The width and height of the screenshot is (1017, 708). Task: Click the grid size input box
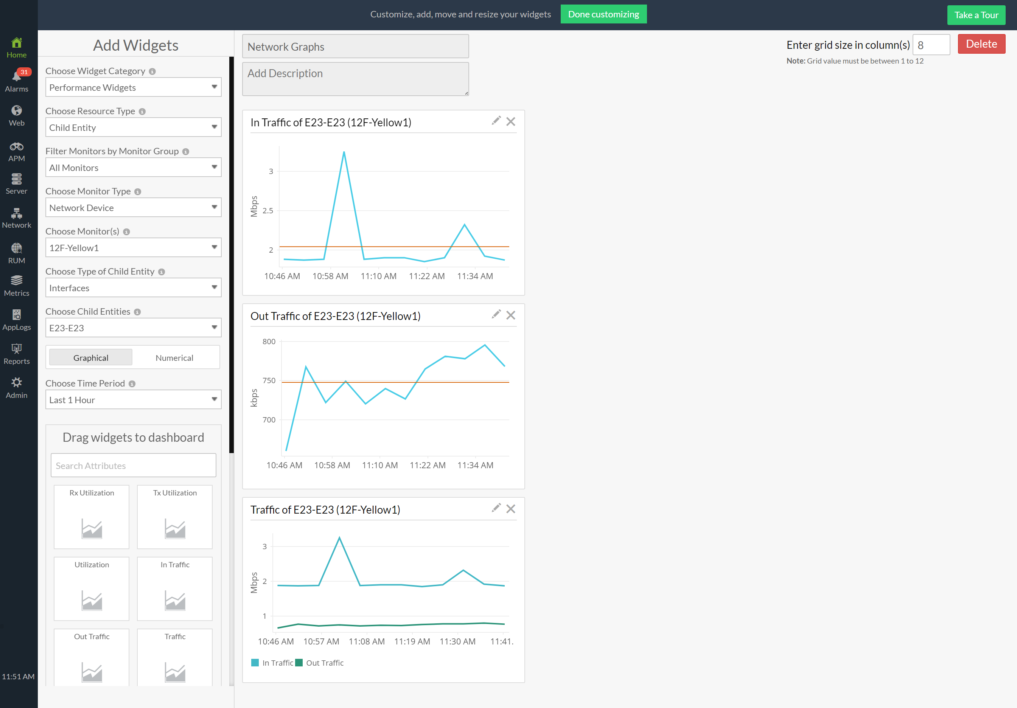[931, 45]
